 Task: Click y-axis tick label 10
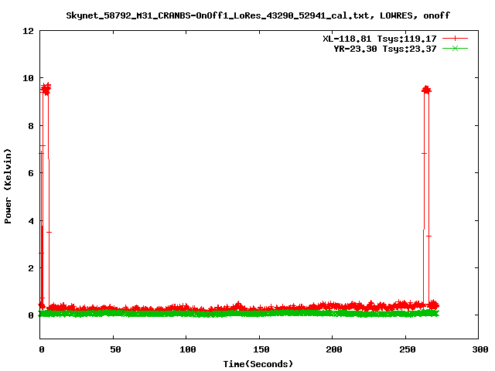[28, 78]
